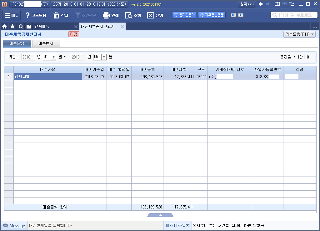
Task: Click the 대손금액 column header
Action: click(x=147, y=70)
